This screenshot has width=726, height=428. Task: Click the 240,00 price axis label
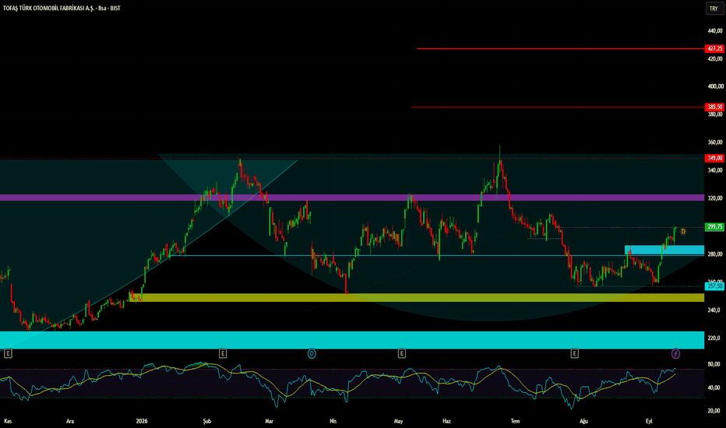point(714,310)
